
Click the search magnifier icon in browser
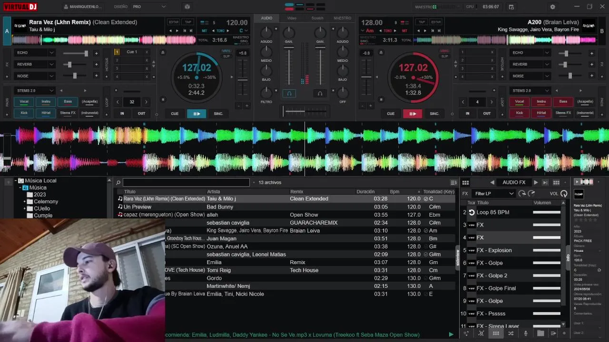(118, 182)
